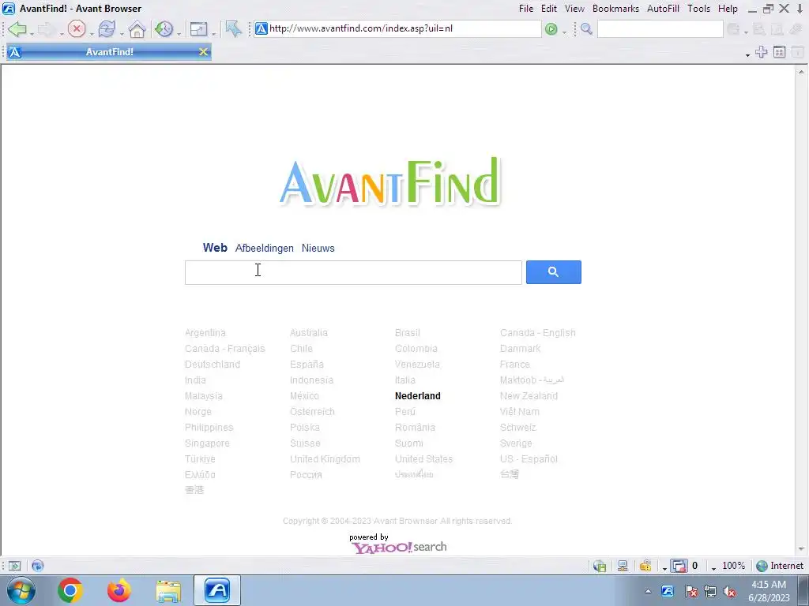Open Firefox from the taskbar
Image resolution: width=809 pixels, height=606 pixels.
(x=119, y=590)
